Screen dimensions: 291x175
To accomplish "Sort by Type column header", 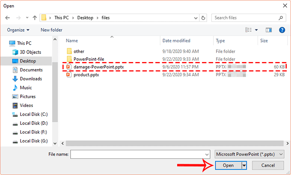I will [220, 41].
